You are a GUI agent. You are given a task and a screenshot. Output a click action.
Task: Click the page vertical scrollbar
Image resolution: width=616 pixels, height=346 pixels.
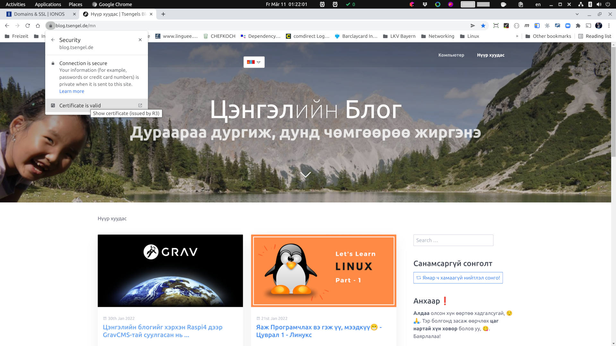613,103
